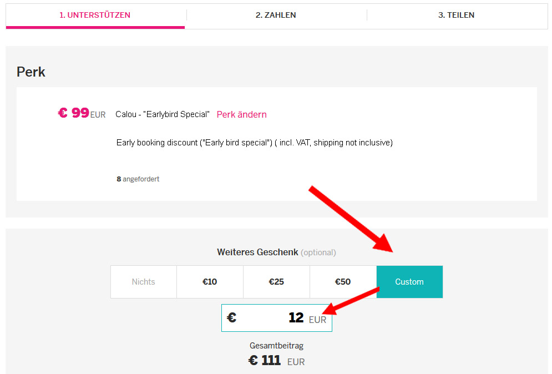Click the euro symbol inside the amount field
This screenshot has width=552, height=374.
(x=232, y=318)
